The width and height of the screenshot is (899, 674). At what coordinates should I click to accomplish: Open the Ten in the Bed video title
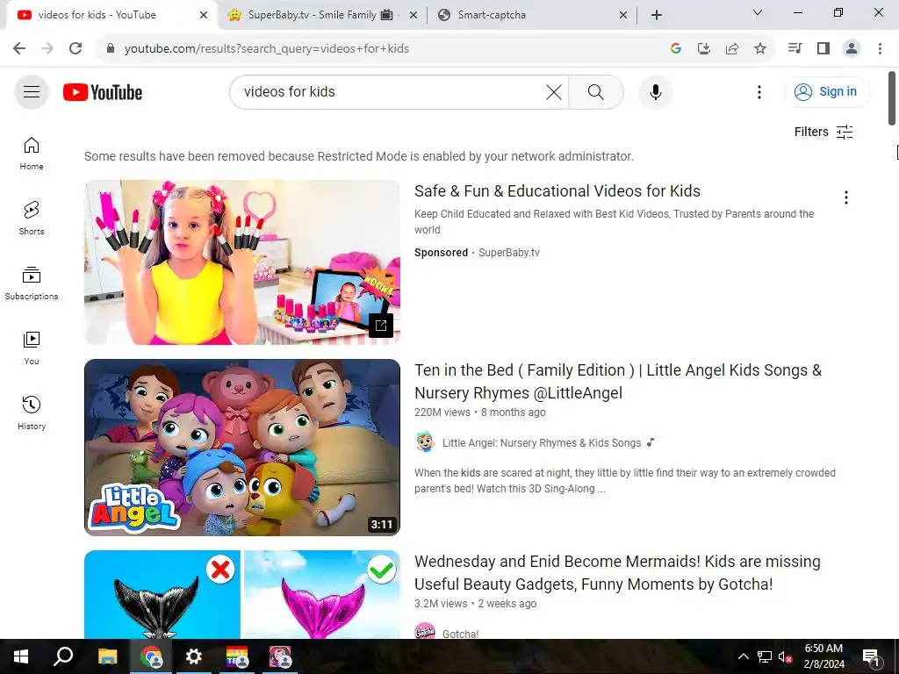point(618,382)
